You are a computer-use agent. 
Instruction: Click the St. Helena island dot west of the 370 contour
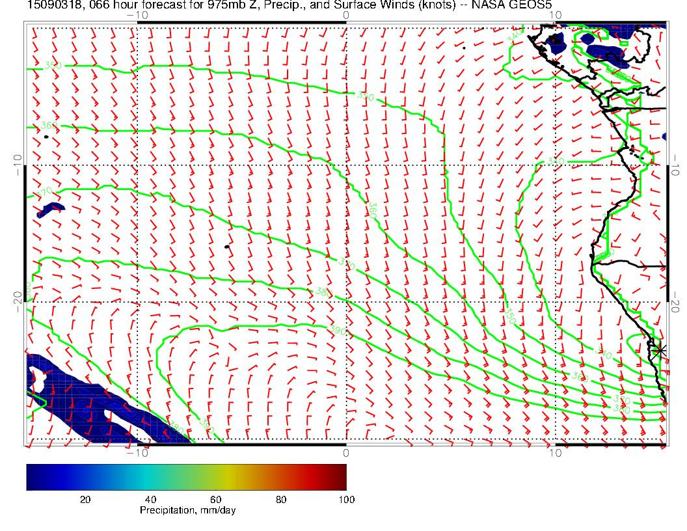click(227, 247)
